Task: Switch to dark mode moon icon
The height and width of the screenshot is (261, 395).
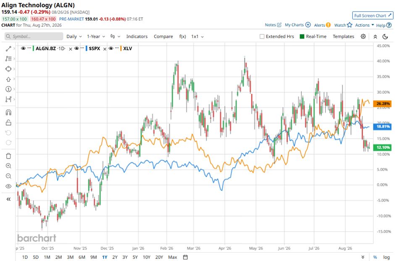Action: point(385,37)
